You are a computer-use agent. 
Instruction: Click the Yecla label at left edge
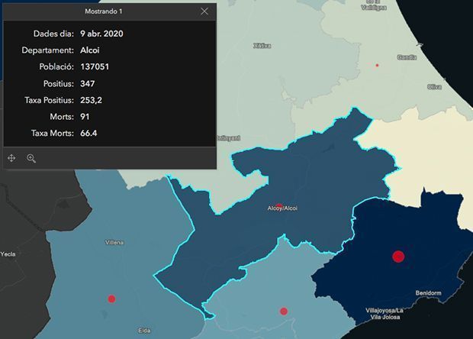point(8,253)
